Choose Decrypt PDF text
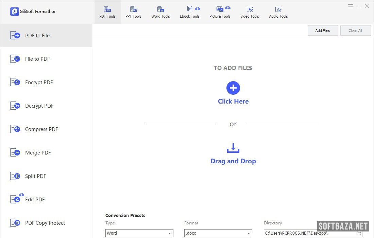This screenshot has height=238, width=374. coord(39,106)
